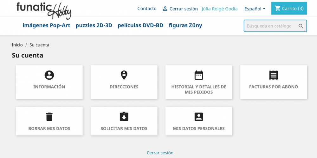Open the figuras Züny category
This screenshot has height=158, width=317.
[x=185, y=25]
